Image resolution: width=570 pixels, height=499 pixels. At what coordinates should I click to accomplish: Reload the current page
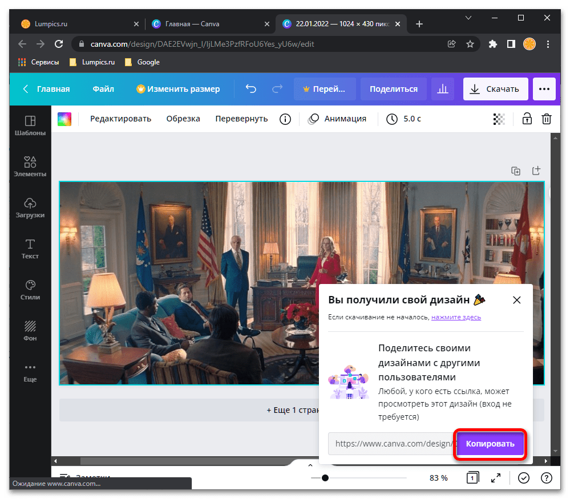coord(59,44)
